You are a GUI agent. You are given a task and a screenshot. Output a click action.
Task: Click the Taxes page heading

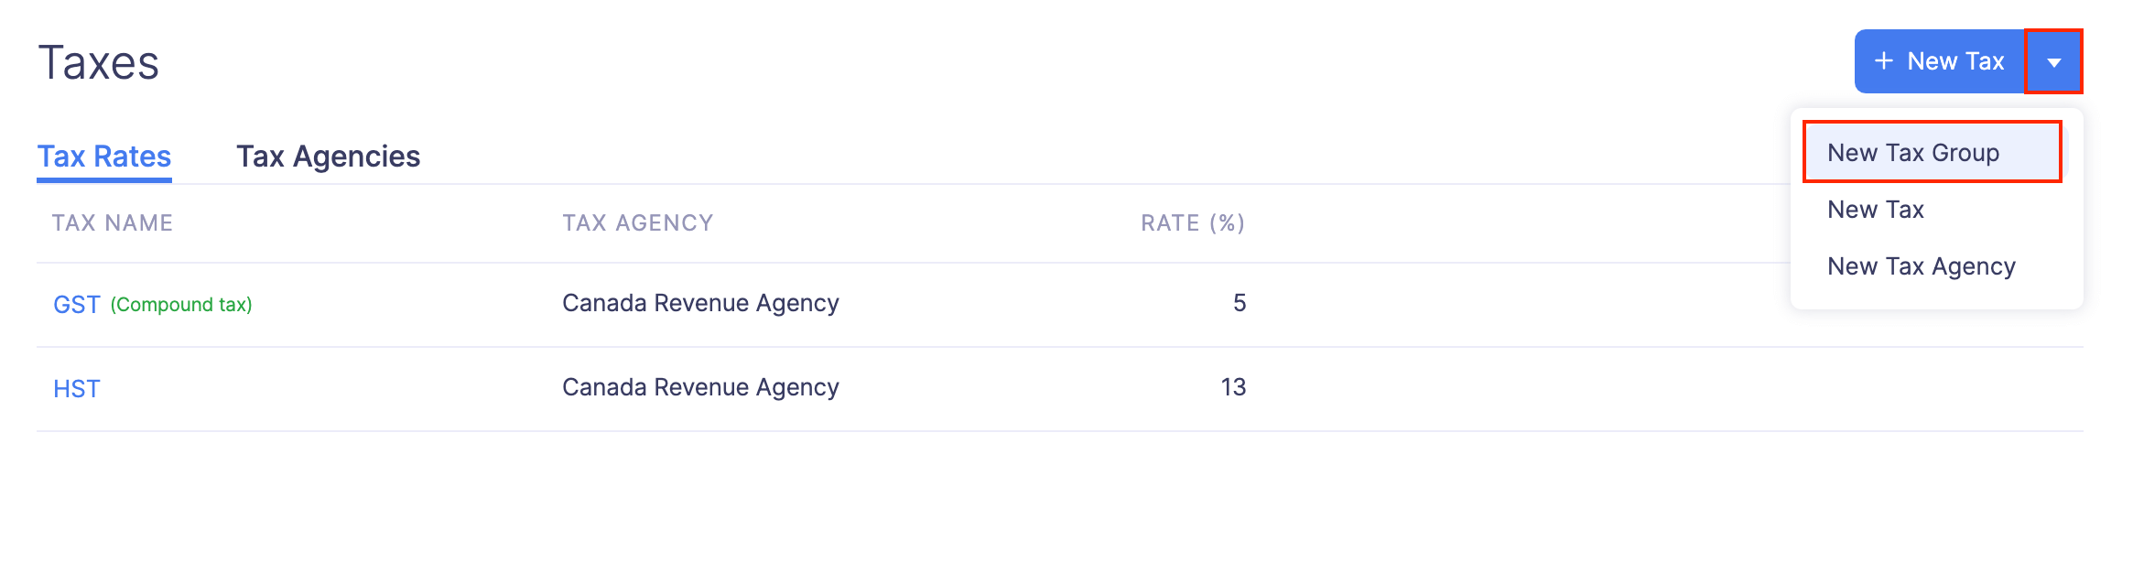click(99, 63)
